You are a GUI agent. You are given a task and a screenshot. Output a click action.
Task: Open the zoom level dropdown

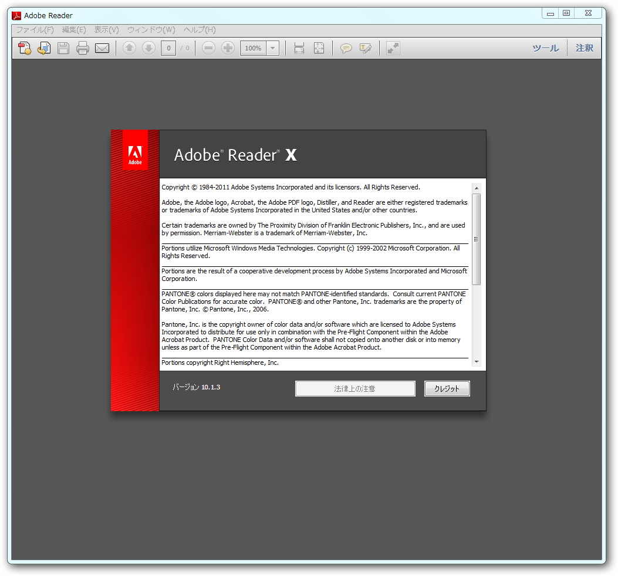click(x=272, y=48)
